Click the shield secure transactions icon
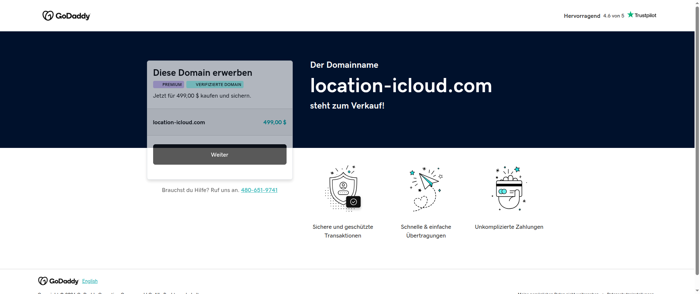Image resolution: width=700 pixels, height=294 pixels. click(343, 188)
